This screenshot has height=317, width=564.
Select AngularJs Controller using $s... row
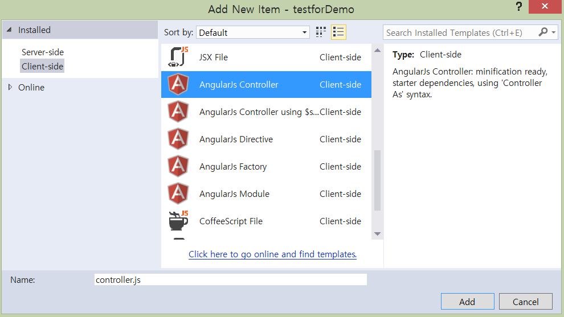click(266, 112)
